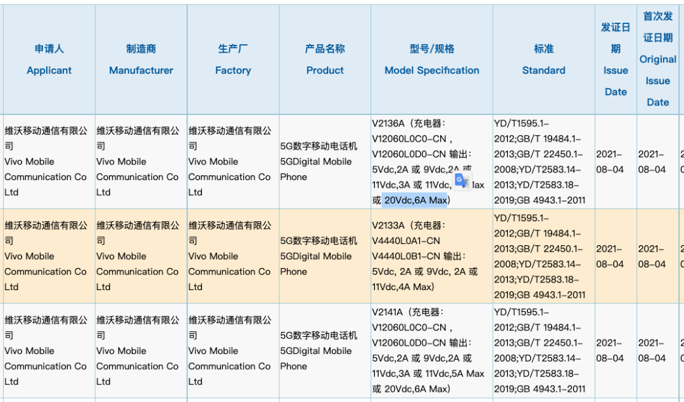The height and width of the screenshot is (402, 684).
Task: Click the applicant cell in the V2141A row
Action: 49,351
